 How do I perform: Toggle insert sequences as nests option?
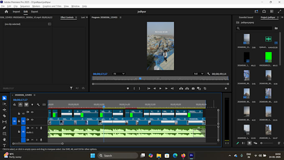coord(14,104)
